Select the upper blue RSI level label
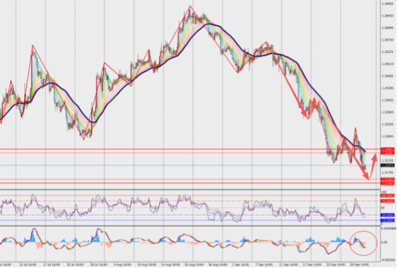This screenshot has height=268, width=397. [x=387, y=215]
